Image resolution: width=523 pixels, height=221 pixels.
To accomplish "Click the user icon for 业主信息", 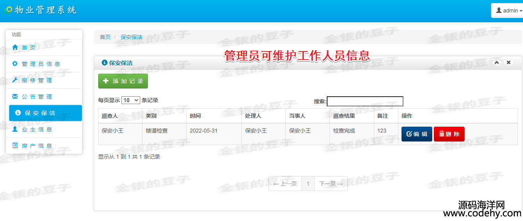I will (x=15, y=129).
